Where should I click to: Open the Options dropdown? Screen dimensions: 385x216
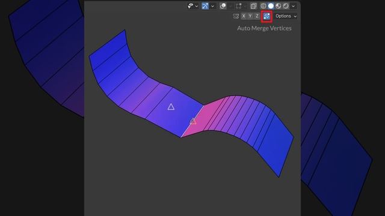[286, 16]
